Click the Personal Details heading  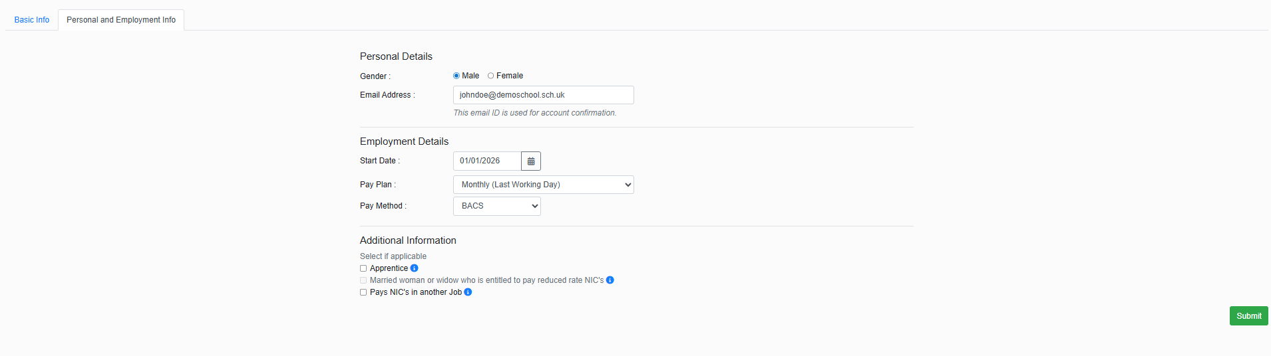pyautogui.click(x=396, y=56)
